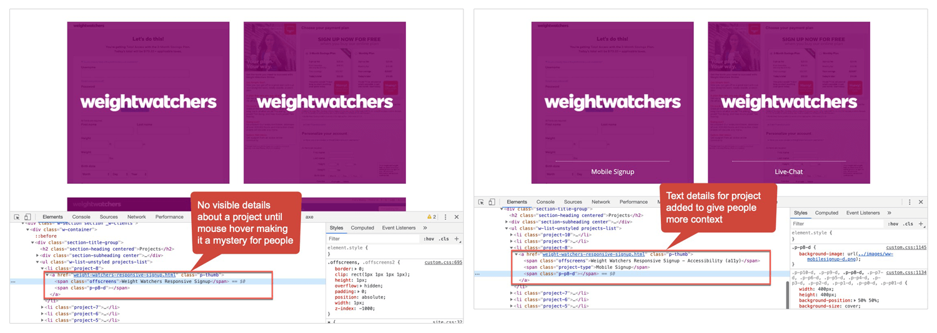Show more style tabs chevron in right screenshot
Viewport: 937px width, 333px height.
890,213
